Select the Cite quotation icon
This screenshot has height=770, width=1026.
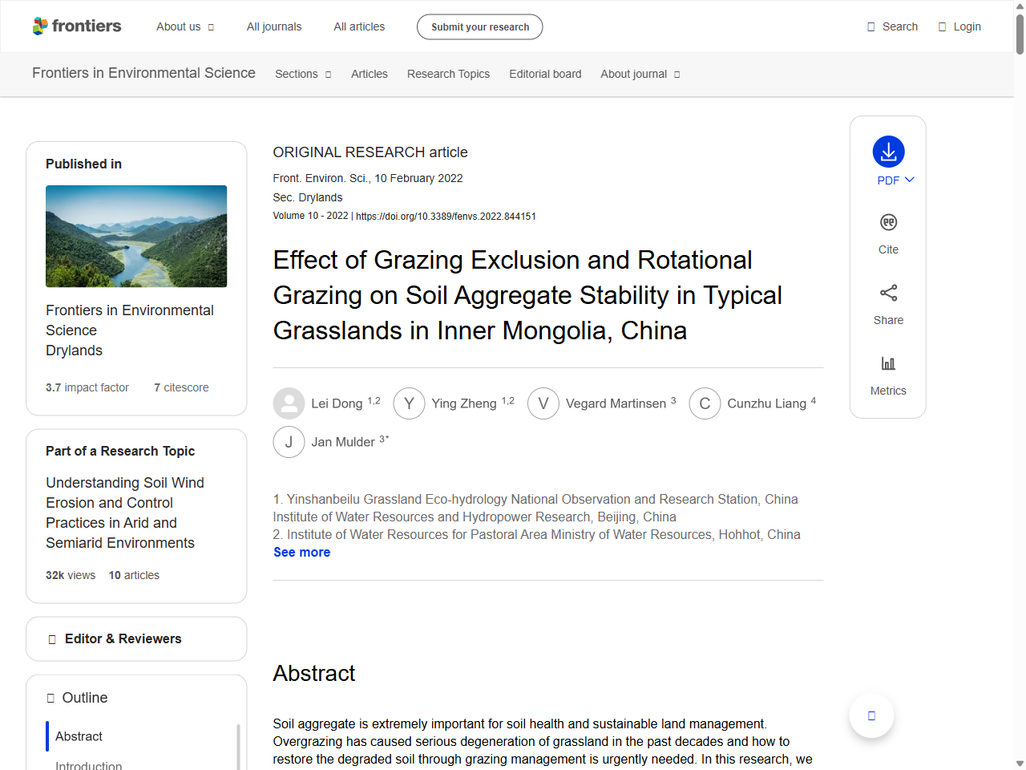point(888,222)
